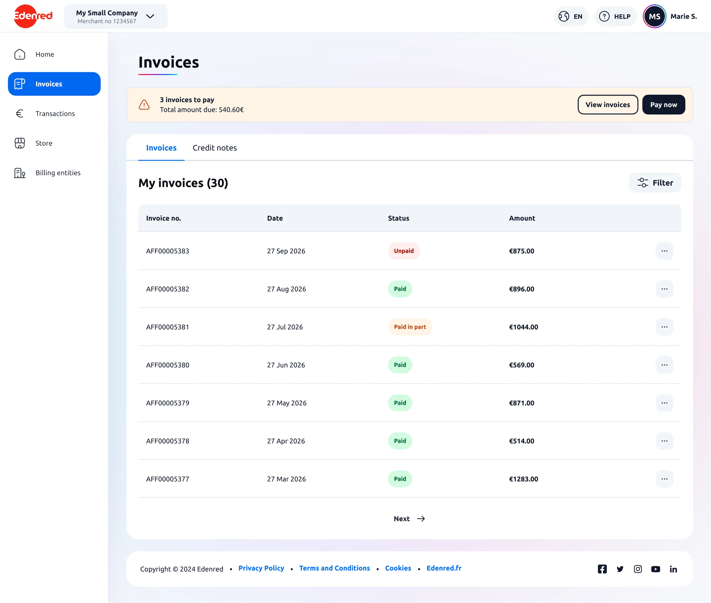711x603 pixels.
Task: Click the Store shop icon
Action: tap(20, 143)
